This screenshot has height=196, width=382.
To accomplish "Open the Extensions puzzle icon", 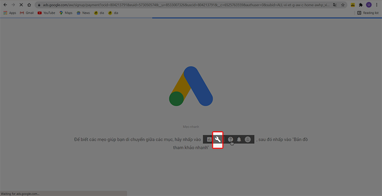I will point(361,4).
